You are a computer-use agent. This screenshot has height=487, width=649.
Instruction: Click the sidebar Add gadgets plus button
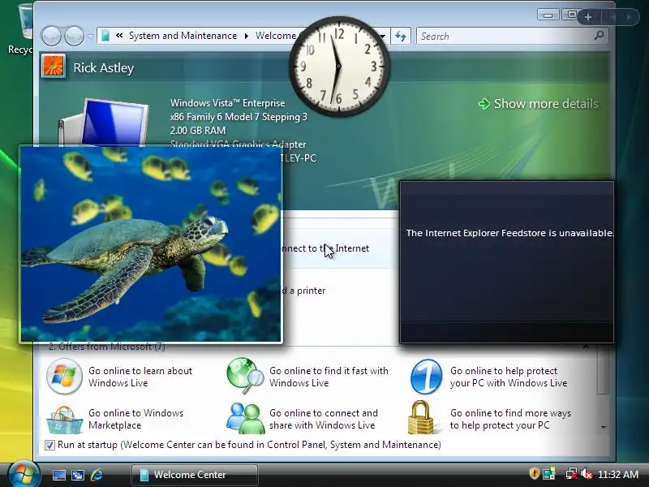(x=588, y=17)
